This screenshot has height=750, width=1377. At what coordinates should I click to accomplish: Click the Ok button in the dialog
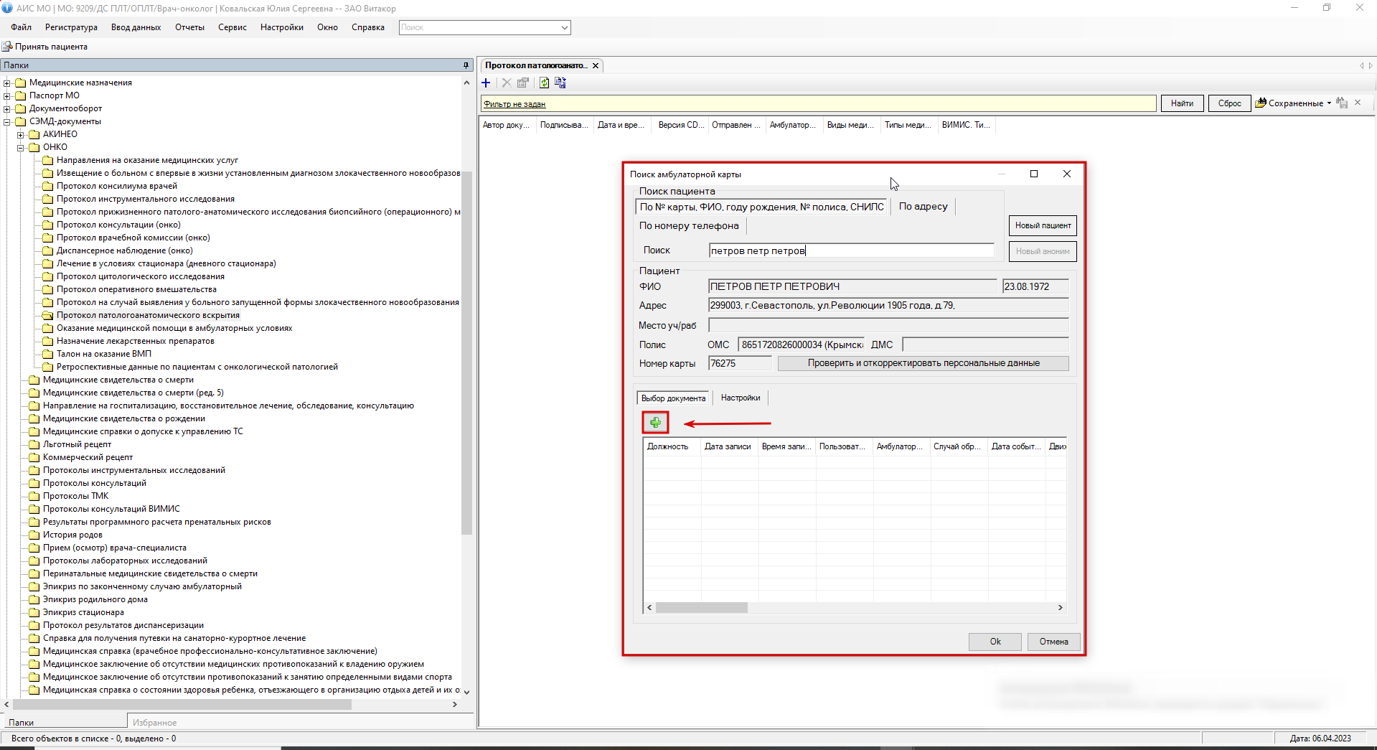pos(995,642)
